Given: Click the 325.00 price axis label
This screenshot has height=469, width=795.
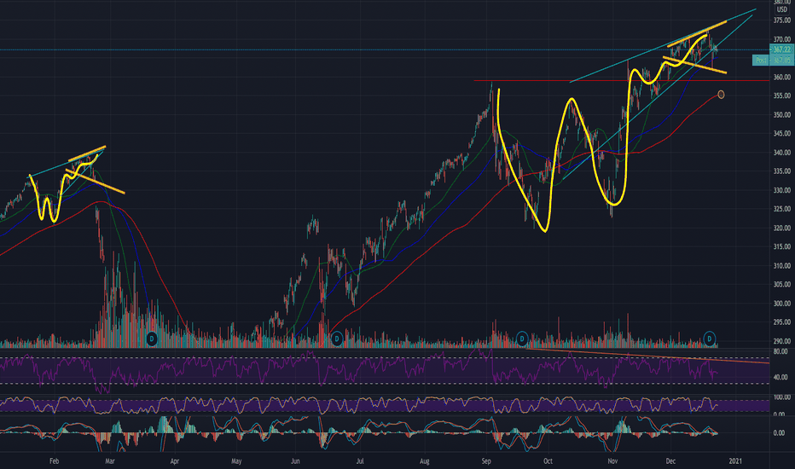Looking at the screenshot, I should click(782, 209).
